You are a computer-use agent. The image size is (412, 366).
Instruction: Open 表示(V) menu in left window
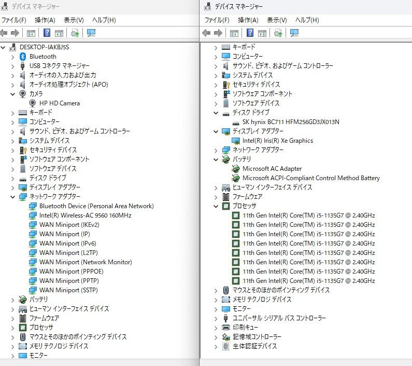74,20
